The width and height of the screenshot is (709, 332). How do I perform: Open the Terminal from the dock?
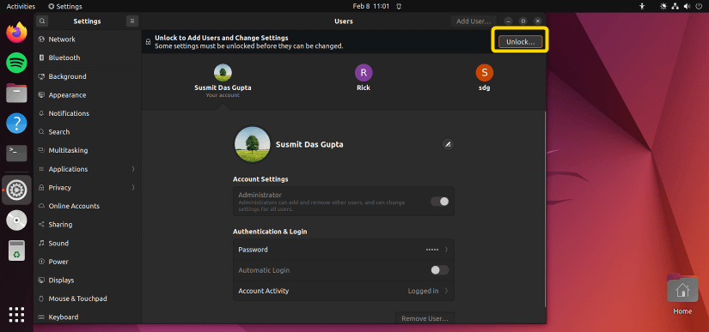click(x=16, y=154)
